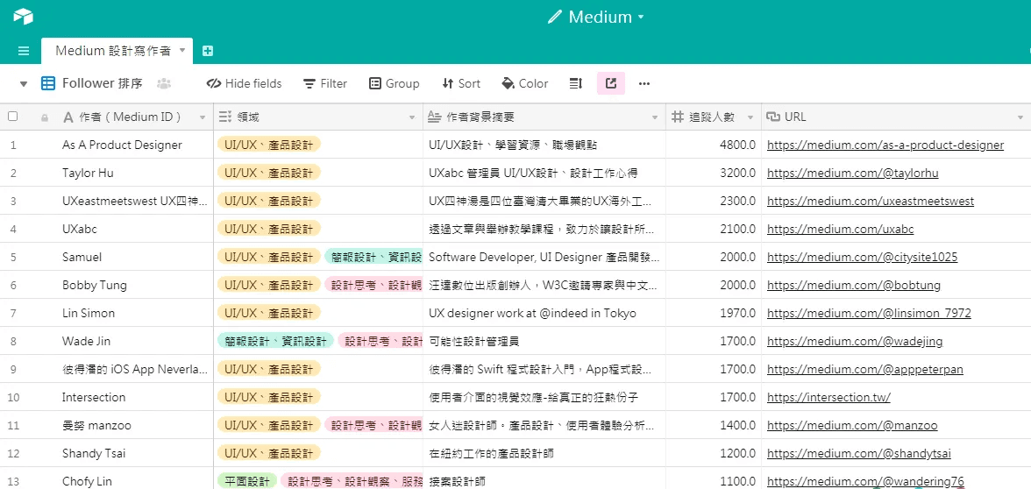Click the 作者 text field type icon
The height and width of the screenshot is (489, 1031).
[x=68, y=117]
